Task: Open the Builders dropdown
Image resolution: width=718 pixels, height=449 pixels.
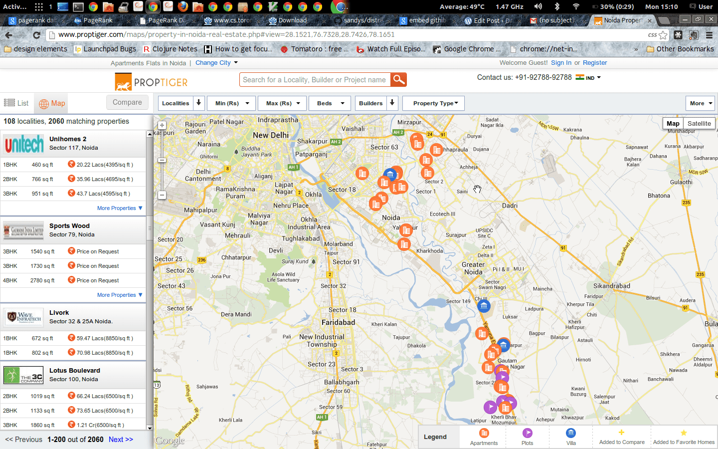Action: [376, 103]
